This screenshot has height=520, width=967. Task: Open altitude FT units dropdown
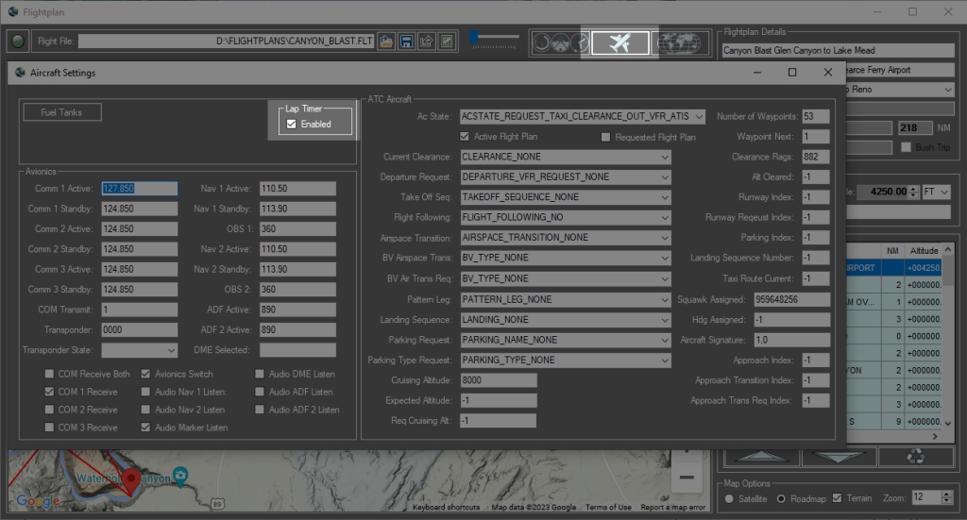point(936,192)
